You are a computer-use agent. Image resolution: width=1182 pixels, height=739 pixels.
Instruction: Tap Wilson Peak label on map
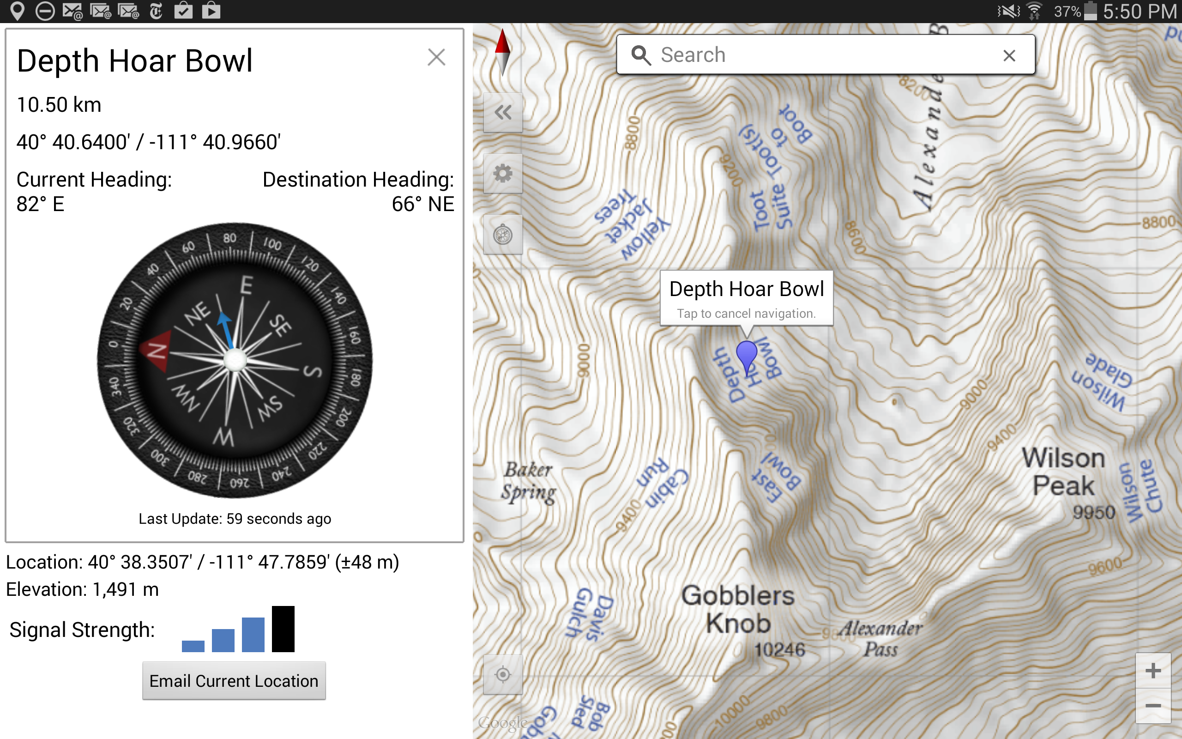click(1064, 472)
